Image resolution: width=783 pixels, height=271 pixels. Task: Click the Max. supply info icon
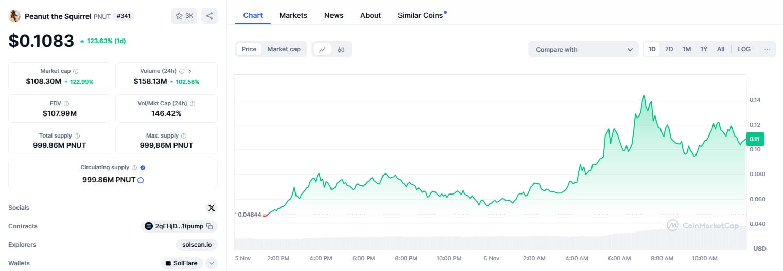[184, 136]
